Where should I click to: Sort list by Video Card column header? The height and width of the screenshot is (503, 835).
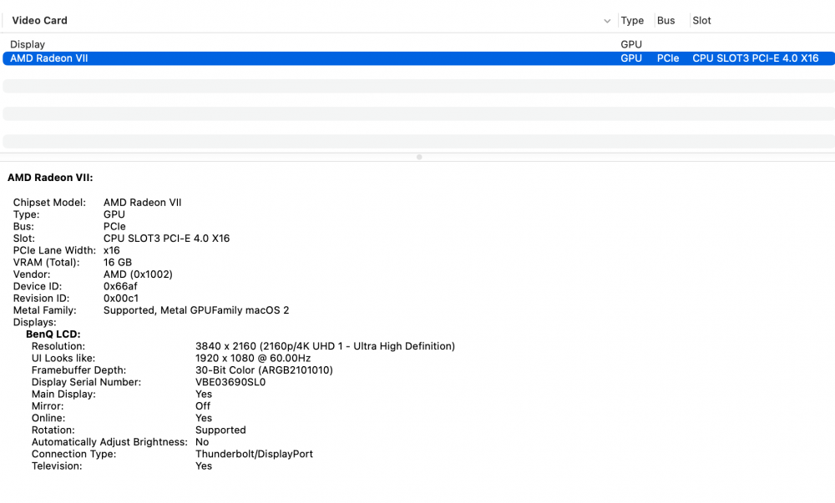point(39,20)
